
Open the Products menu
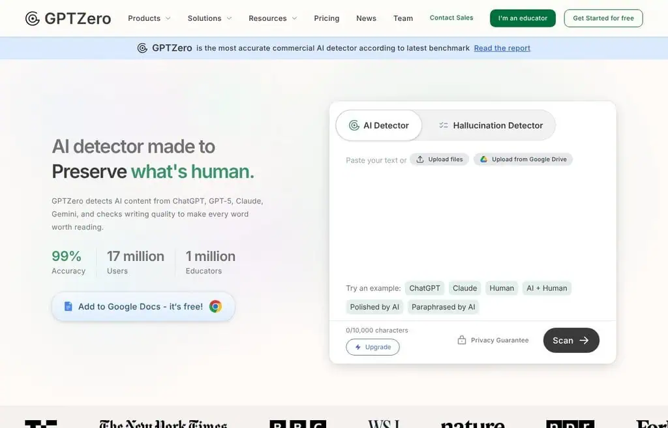click(149, 18)
